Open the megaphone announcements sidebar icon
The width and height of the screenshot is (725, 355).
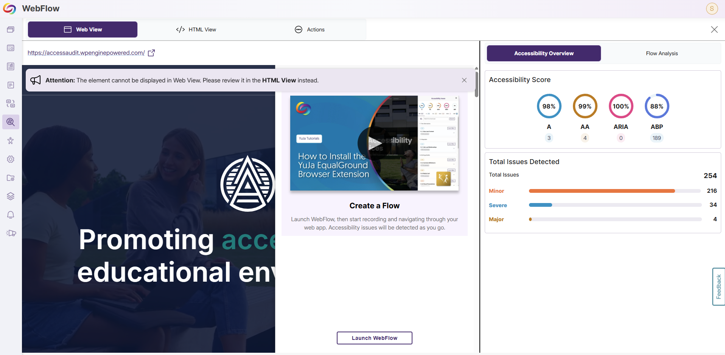[11, 233]
